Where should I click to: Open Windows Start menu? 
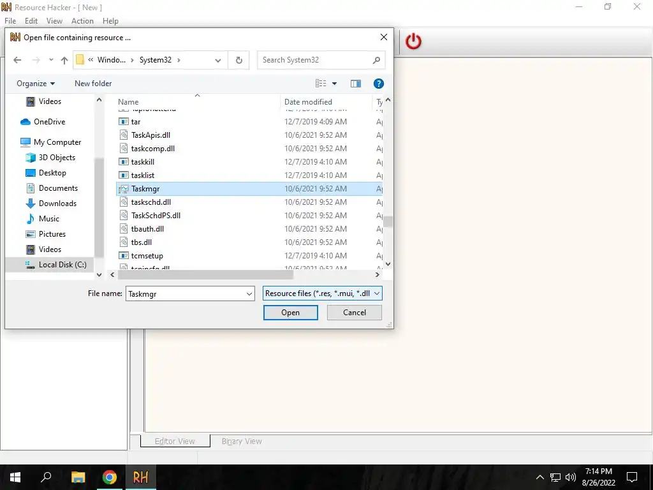[15, 477]
